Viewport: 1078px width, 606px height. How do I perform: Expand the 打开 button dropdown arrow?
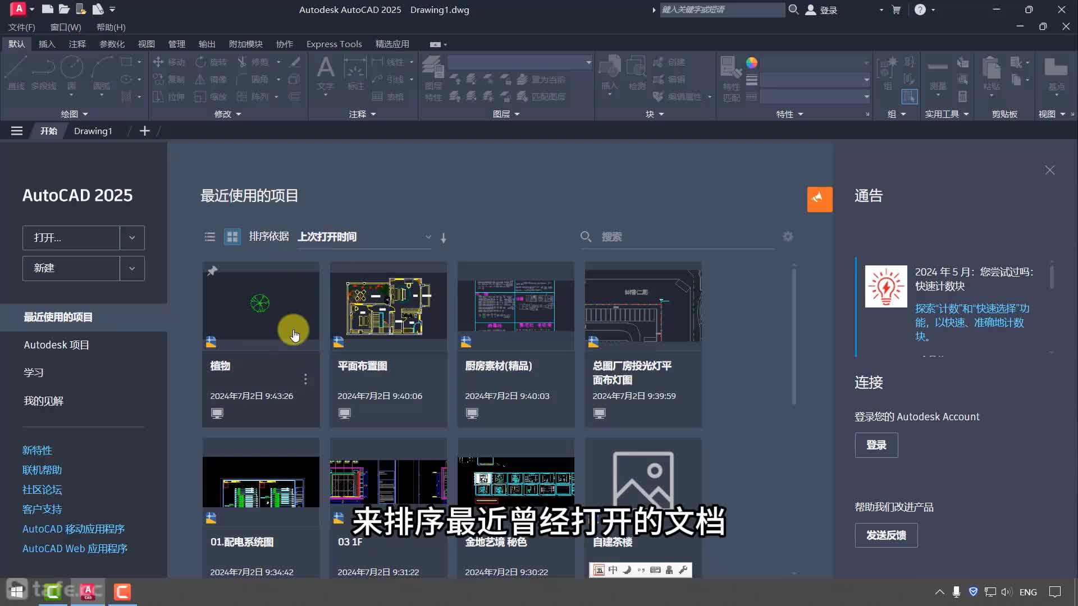click(x=132, y=238)
